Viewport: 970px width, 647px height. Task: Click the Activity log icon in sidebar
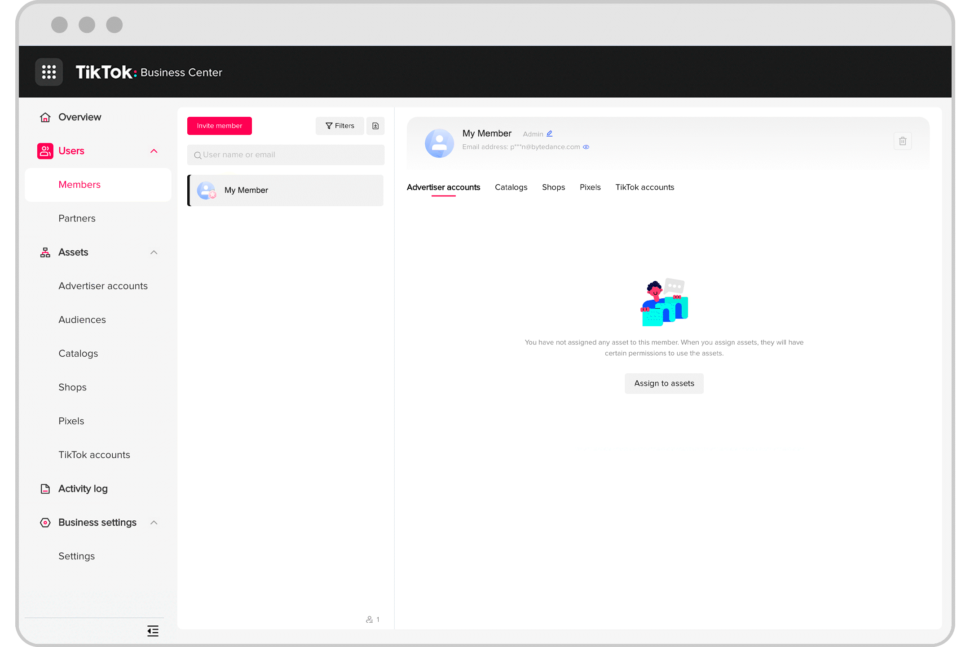(x=45, y=488)
